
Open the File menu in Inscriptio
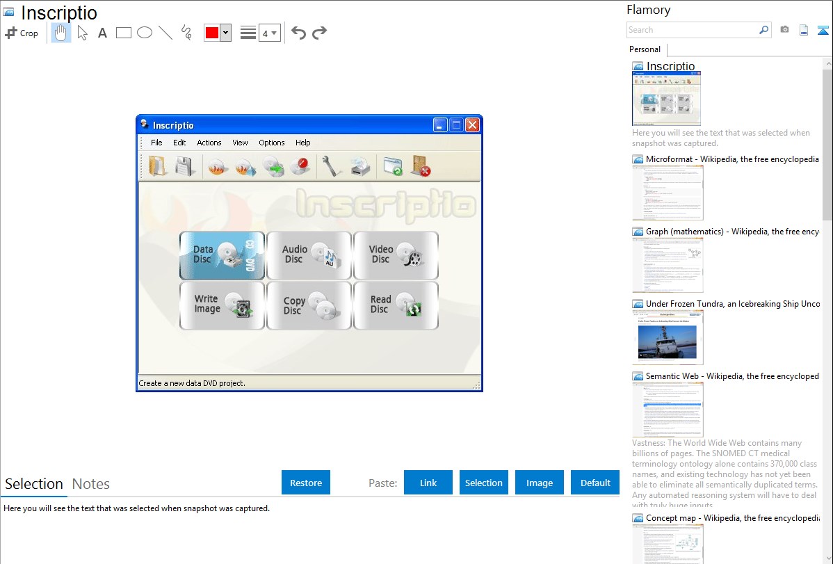pos(156,143)
